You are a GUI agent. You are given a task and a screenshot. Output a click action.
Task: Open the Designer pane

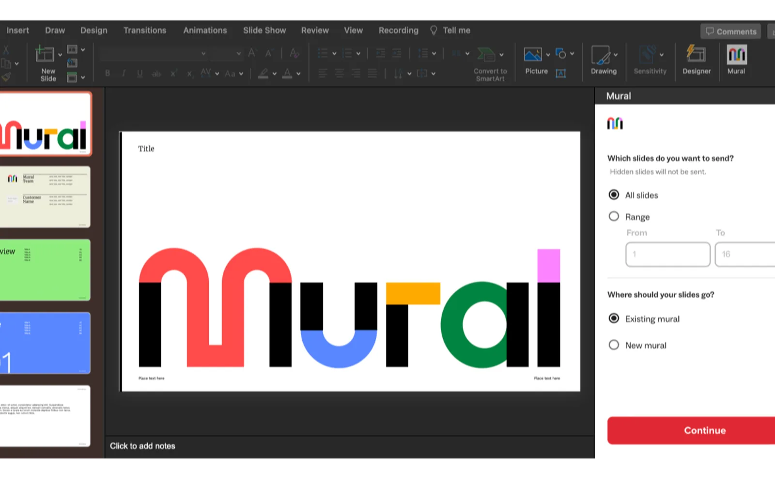coord(697,60)
